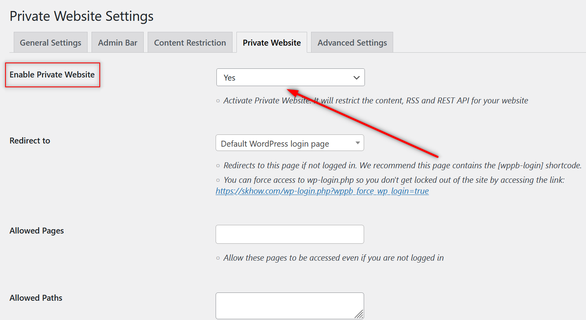This screenshot has width=586, height=320.
Task: Go to the Content Restriction tab
Action: (x=190, y=42)
